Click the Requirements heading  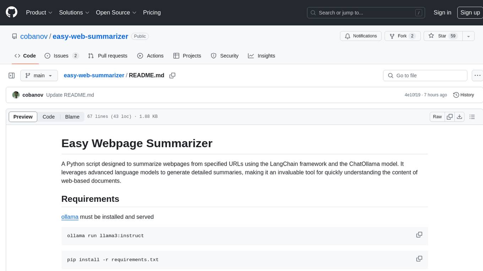90,199
